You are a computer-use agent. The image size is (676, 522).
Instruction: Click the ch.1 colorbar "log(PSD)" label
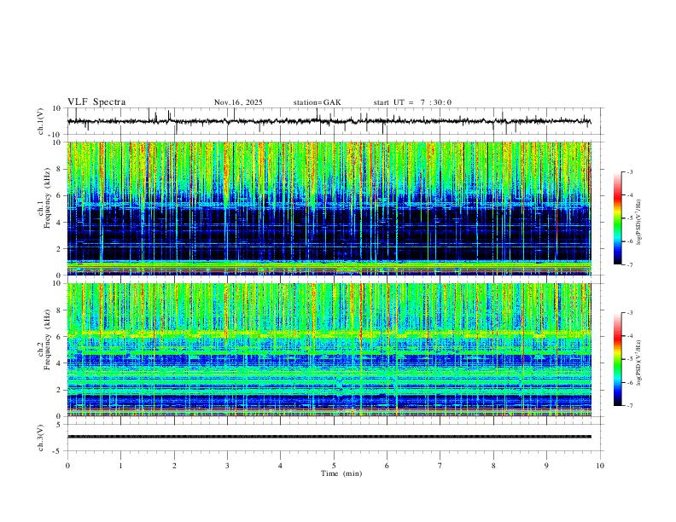[639, 222]
